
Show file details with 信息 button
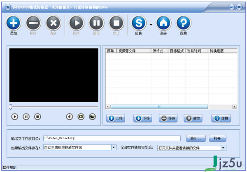point(221,118)
